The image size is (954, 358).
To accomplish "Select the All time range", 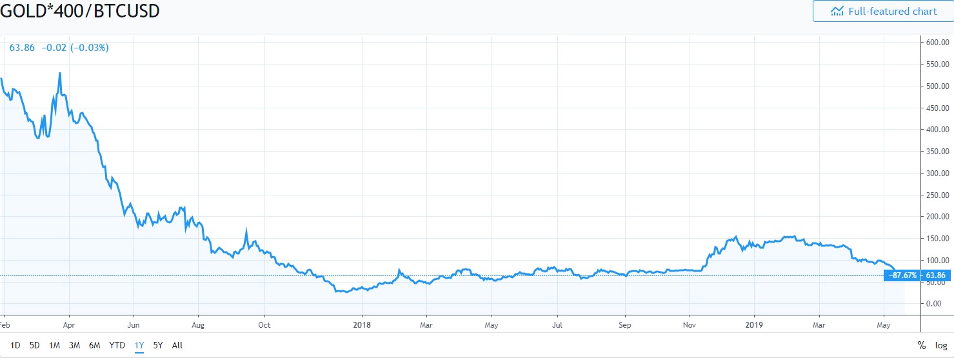I will (177, 345).
